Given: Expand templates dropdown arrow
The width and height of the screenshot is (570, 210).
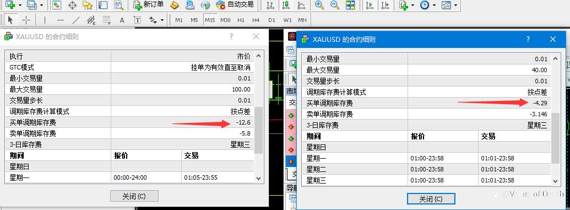Looking at the screenshot, I should point(455,5).
